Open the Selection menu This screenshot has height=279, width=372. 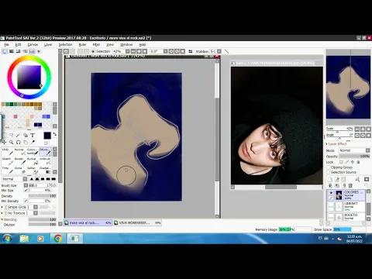65,45
